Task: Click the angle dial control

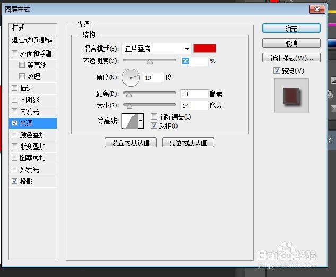Action: pyautogui.click(x=131, y=78)
